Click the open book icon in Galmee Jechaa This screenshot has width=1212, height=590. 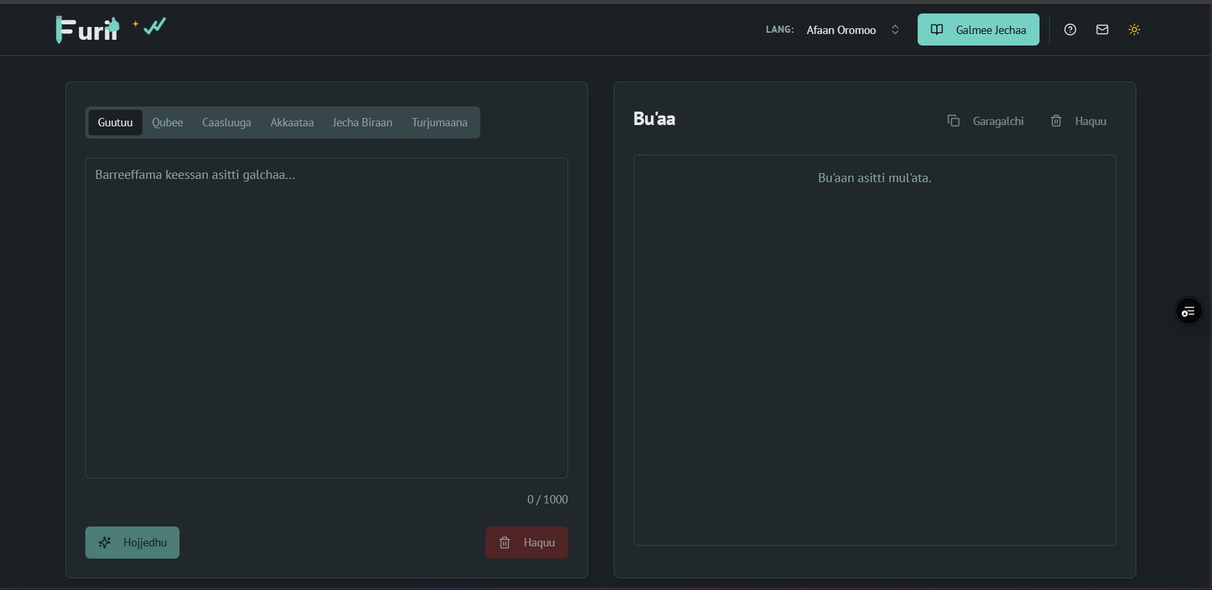click(x=937, y=29)
